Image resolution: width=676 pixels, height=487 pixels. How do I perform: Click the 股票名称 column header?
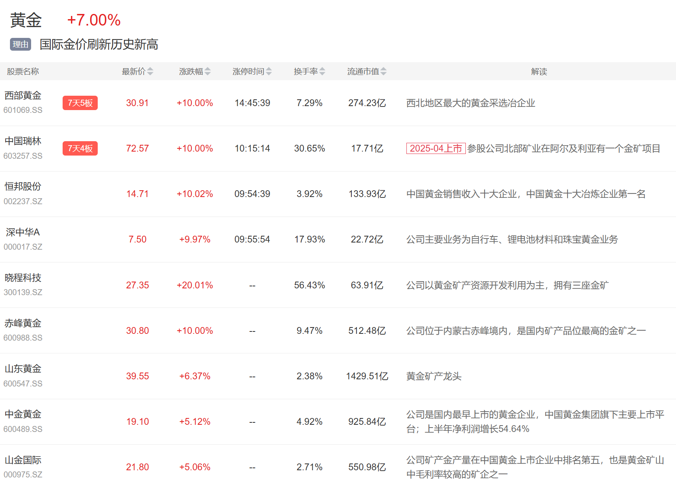pyautogui.click(x=23, y=71)
